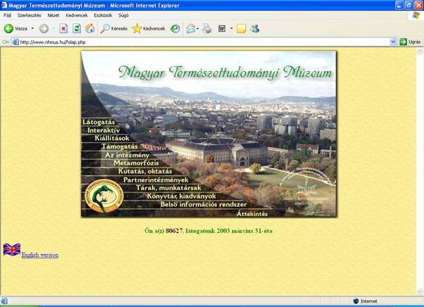Screen dimensions: 424x307
Task: Open the Mail button dropdown arrow
Action: pos(199,29)
